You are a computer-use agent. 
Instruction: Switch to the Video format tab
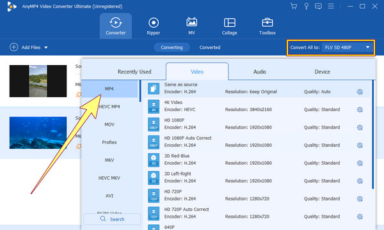point(197,72)
